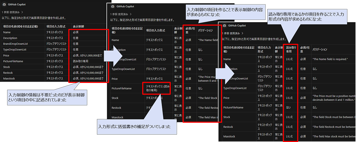Click 'Maxstock' in the left panel table
The width and height of the screenshot is (356, 142).
click(x=9, y=79)
